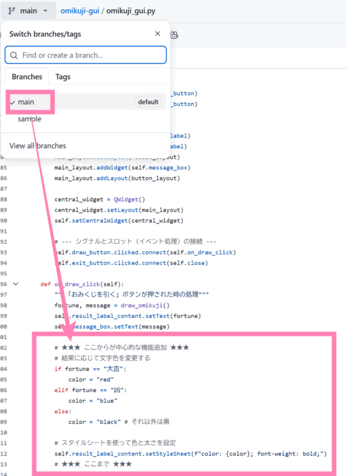Click line number 86 in the gutter
This screenshot has width=346, height=476.
tap(4, 178)
